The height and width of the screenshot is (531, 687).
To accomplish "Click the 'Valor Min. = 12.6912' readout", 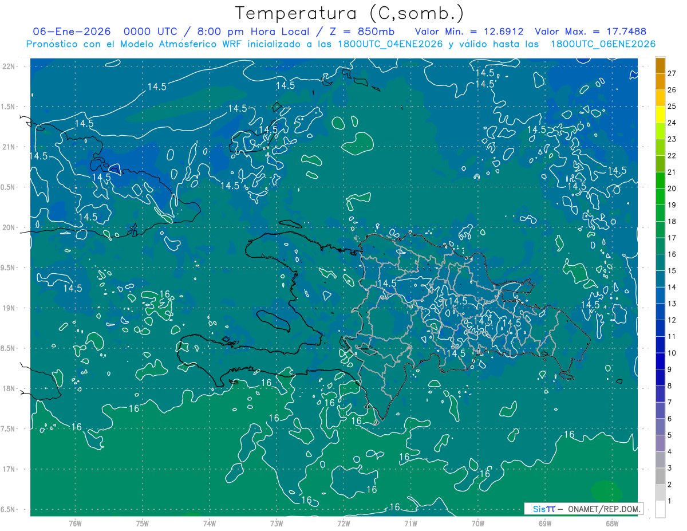I will [469, 32].
